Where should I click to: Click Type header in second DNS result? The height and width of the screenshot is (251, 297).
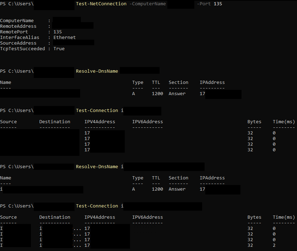point(138,178)
